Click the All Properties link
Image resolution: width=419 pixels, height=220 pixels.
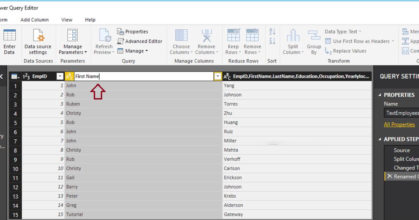(399, 124)
